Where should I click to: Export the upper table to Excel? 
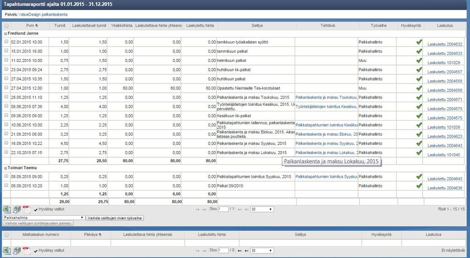pos(6,209)
